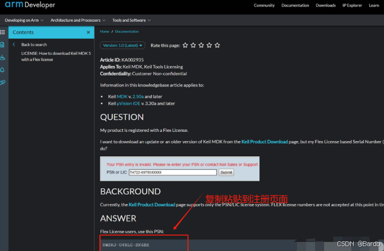Select the LICENSE Keil MDK 5 contents entry
Screen dimensions: 384x251
(56, 56)
